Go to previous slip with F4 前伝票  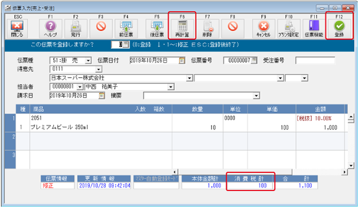[126, 29]
